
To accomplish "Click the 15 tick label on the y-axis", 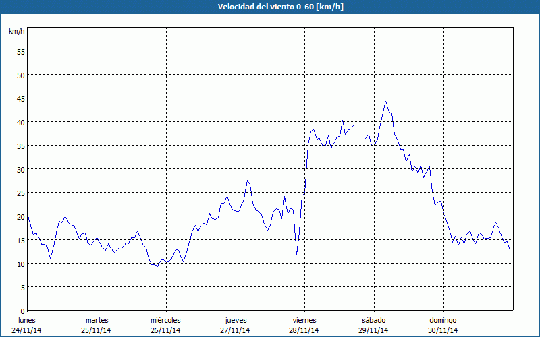I will click(x=20, y=240).
